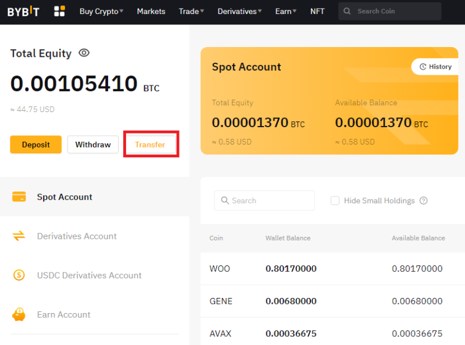Click the 0.00105410 BTC total equity value
The width and height of the screenshot is (465, 345).
click(85, 84)
